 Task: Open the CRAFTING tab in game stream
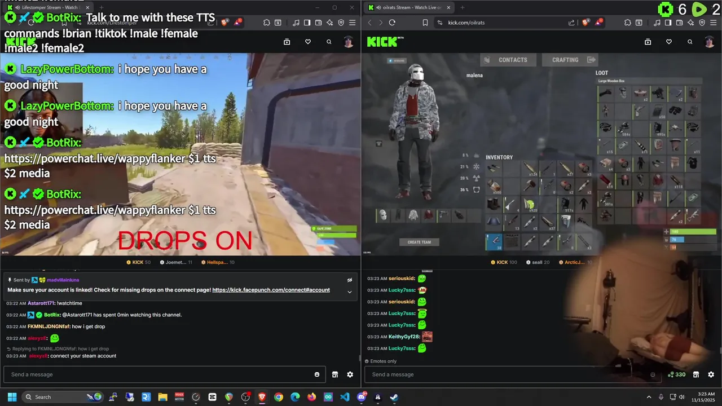(570, 60)
